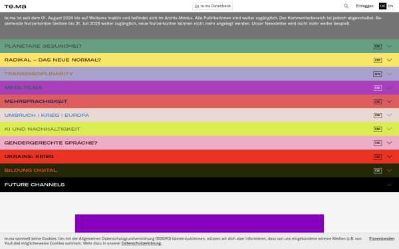The image size is (399, 249).
Task: Expand Ukraine: Krieg chevron
Action: (x=389, y=157)
